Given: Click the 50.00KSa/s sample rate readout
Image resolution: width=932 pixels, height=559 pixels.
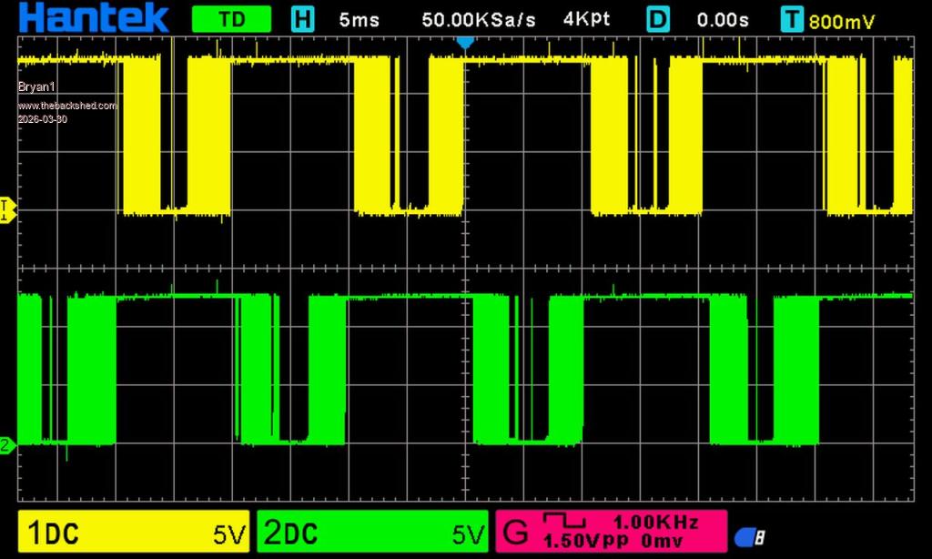Looking at the screenshot, I should (x=480, y=19).
